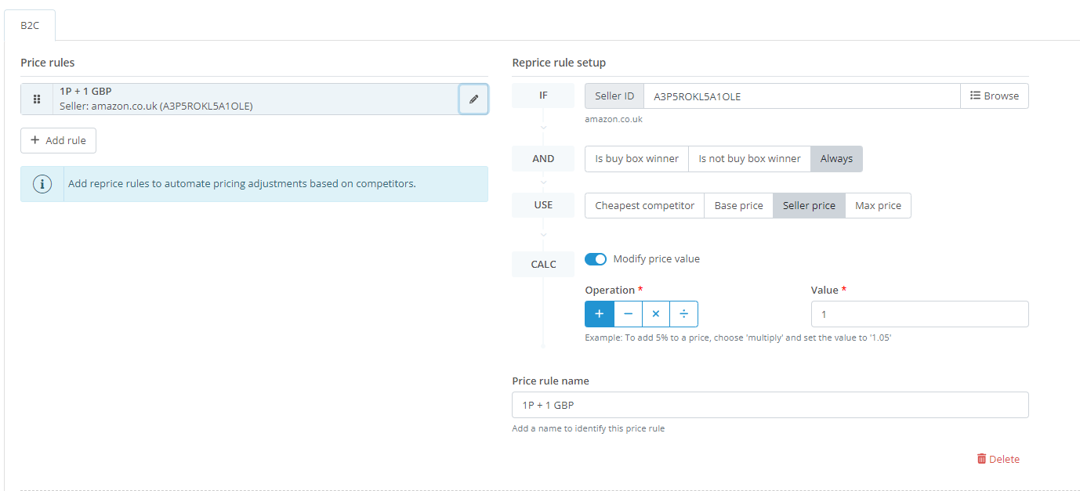Click the Add rule button
This screenshot has height=491, width=1080.
click(59, 141)
